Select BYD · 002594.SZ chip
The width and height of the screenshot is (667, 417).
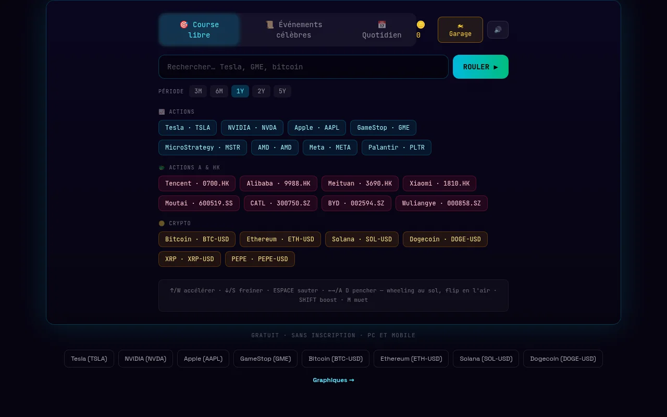point(356,203)
